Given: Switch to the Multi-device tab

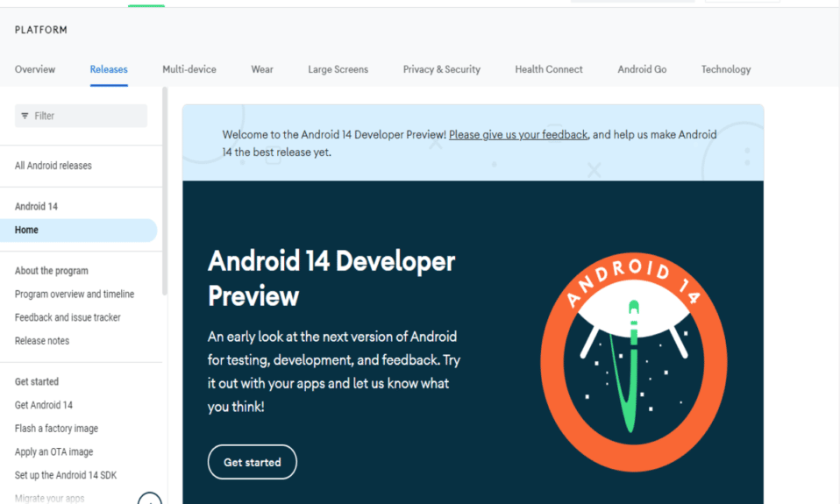Looking at the screenshot, I should click(x=189, y=69).
